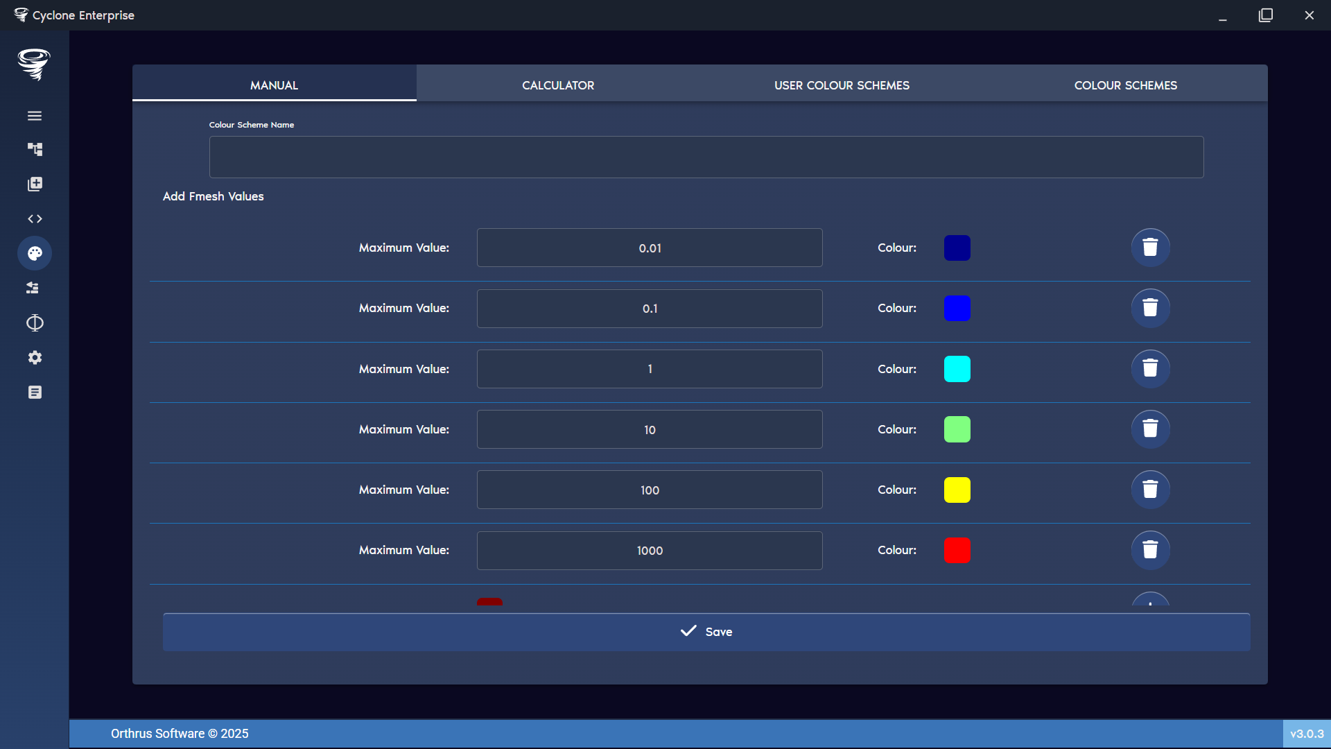Viewport: 1331px width, 749px height.
Task: Pick a new colour for the value 1 row
Action: point(957,368)
